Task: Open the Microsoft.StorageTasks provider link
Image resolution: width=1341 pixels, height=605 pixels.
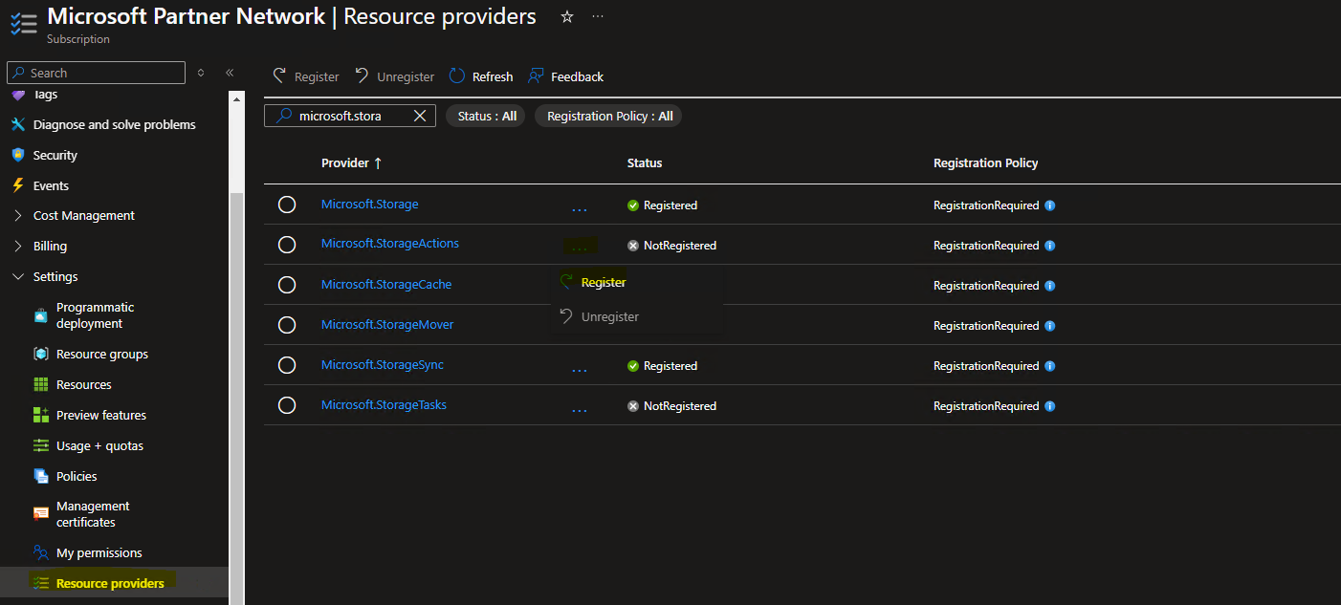Action: 384,405
